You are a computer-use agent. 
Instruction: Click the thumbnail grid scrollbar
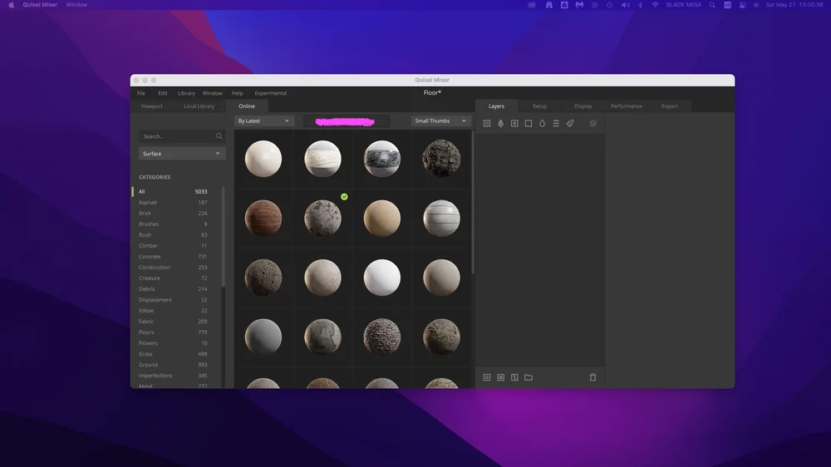tap(473, 203)
